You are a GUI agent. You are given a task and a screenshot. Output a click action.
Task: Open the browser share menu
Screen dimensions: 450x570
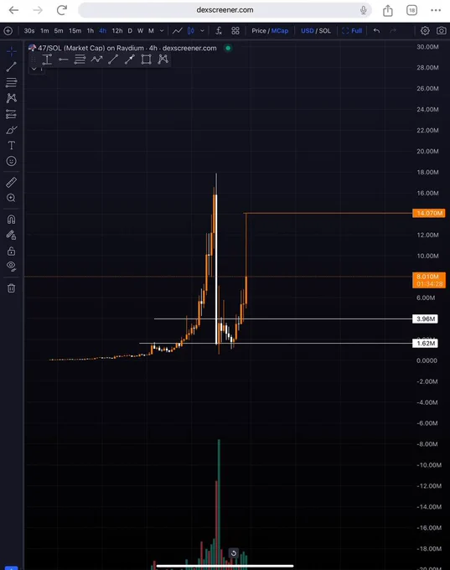(388, 11)
